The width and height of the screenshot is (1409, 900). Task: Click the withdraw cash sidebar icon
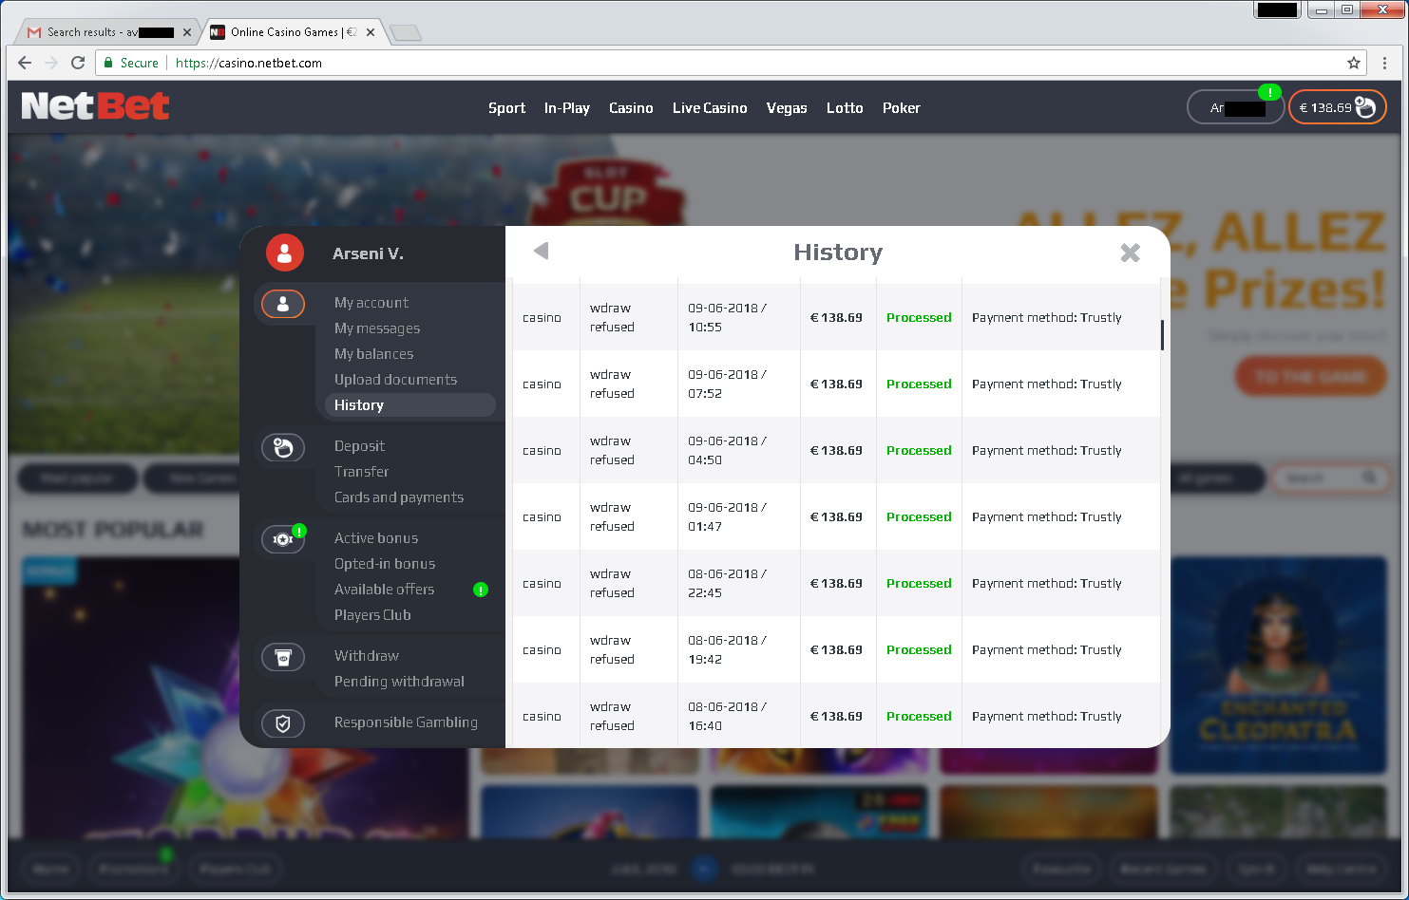pyautogui.click(x=283, y=657)
